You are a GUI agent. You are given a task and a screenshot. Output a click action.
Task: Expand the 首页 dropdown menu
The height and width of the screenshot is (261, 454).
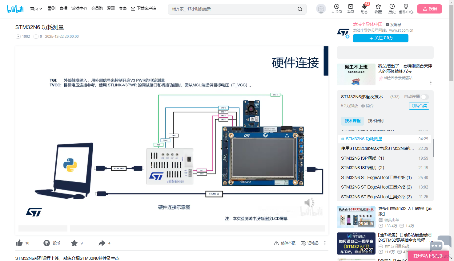click(x=36, y=9)
